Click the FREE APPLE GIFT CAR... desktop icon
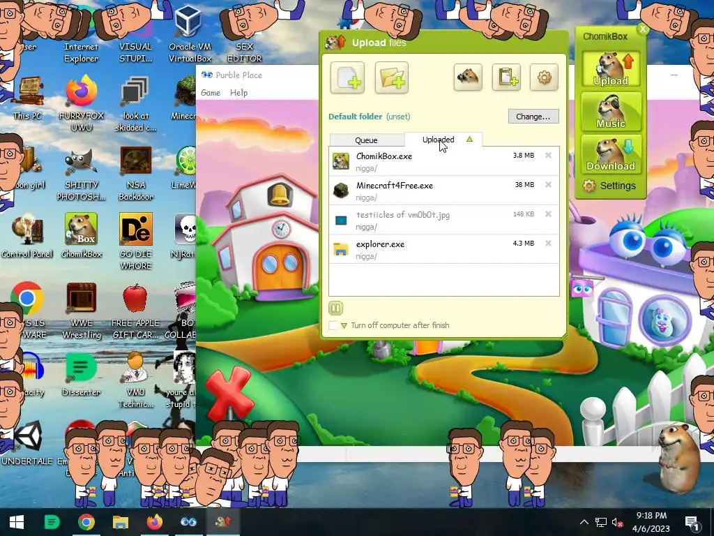Viewport: 714px width, 536px height. [135, 311]
